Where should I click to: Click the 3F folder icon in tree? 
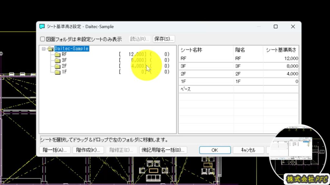[x=57, y=60]
